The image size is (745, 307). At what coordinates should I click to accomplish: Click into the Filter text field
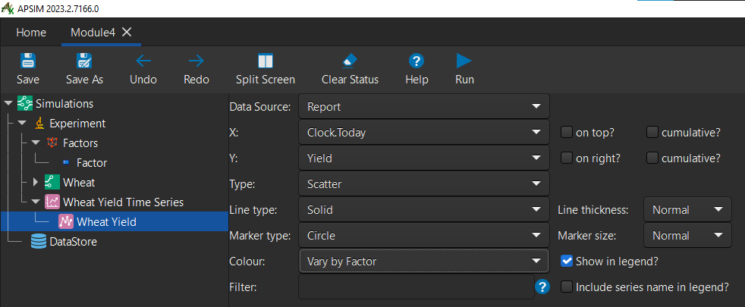pyautogui.click(x=417, y=287)
